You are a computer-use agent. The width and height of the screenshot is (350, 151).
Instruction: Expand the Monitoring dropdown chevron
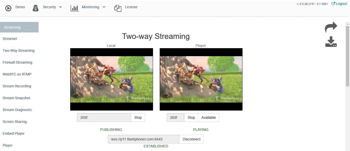104,7
